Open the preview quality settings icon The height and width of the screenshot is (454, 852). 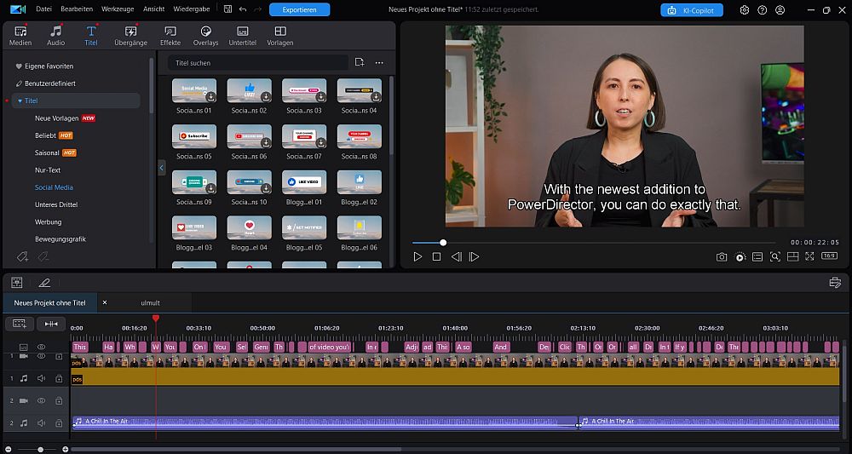740,257
